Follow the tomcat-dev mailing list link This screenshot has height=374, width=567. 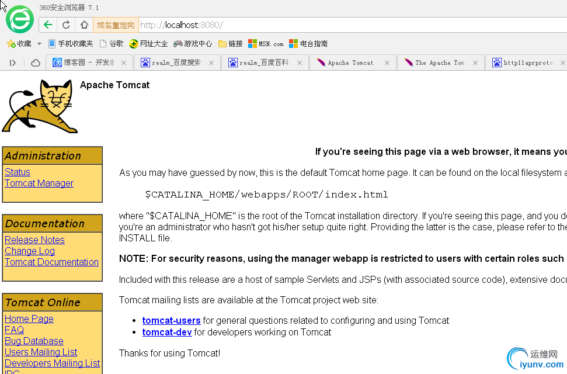[167, 332]
